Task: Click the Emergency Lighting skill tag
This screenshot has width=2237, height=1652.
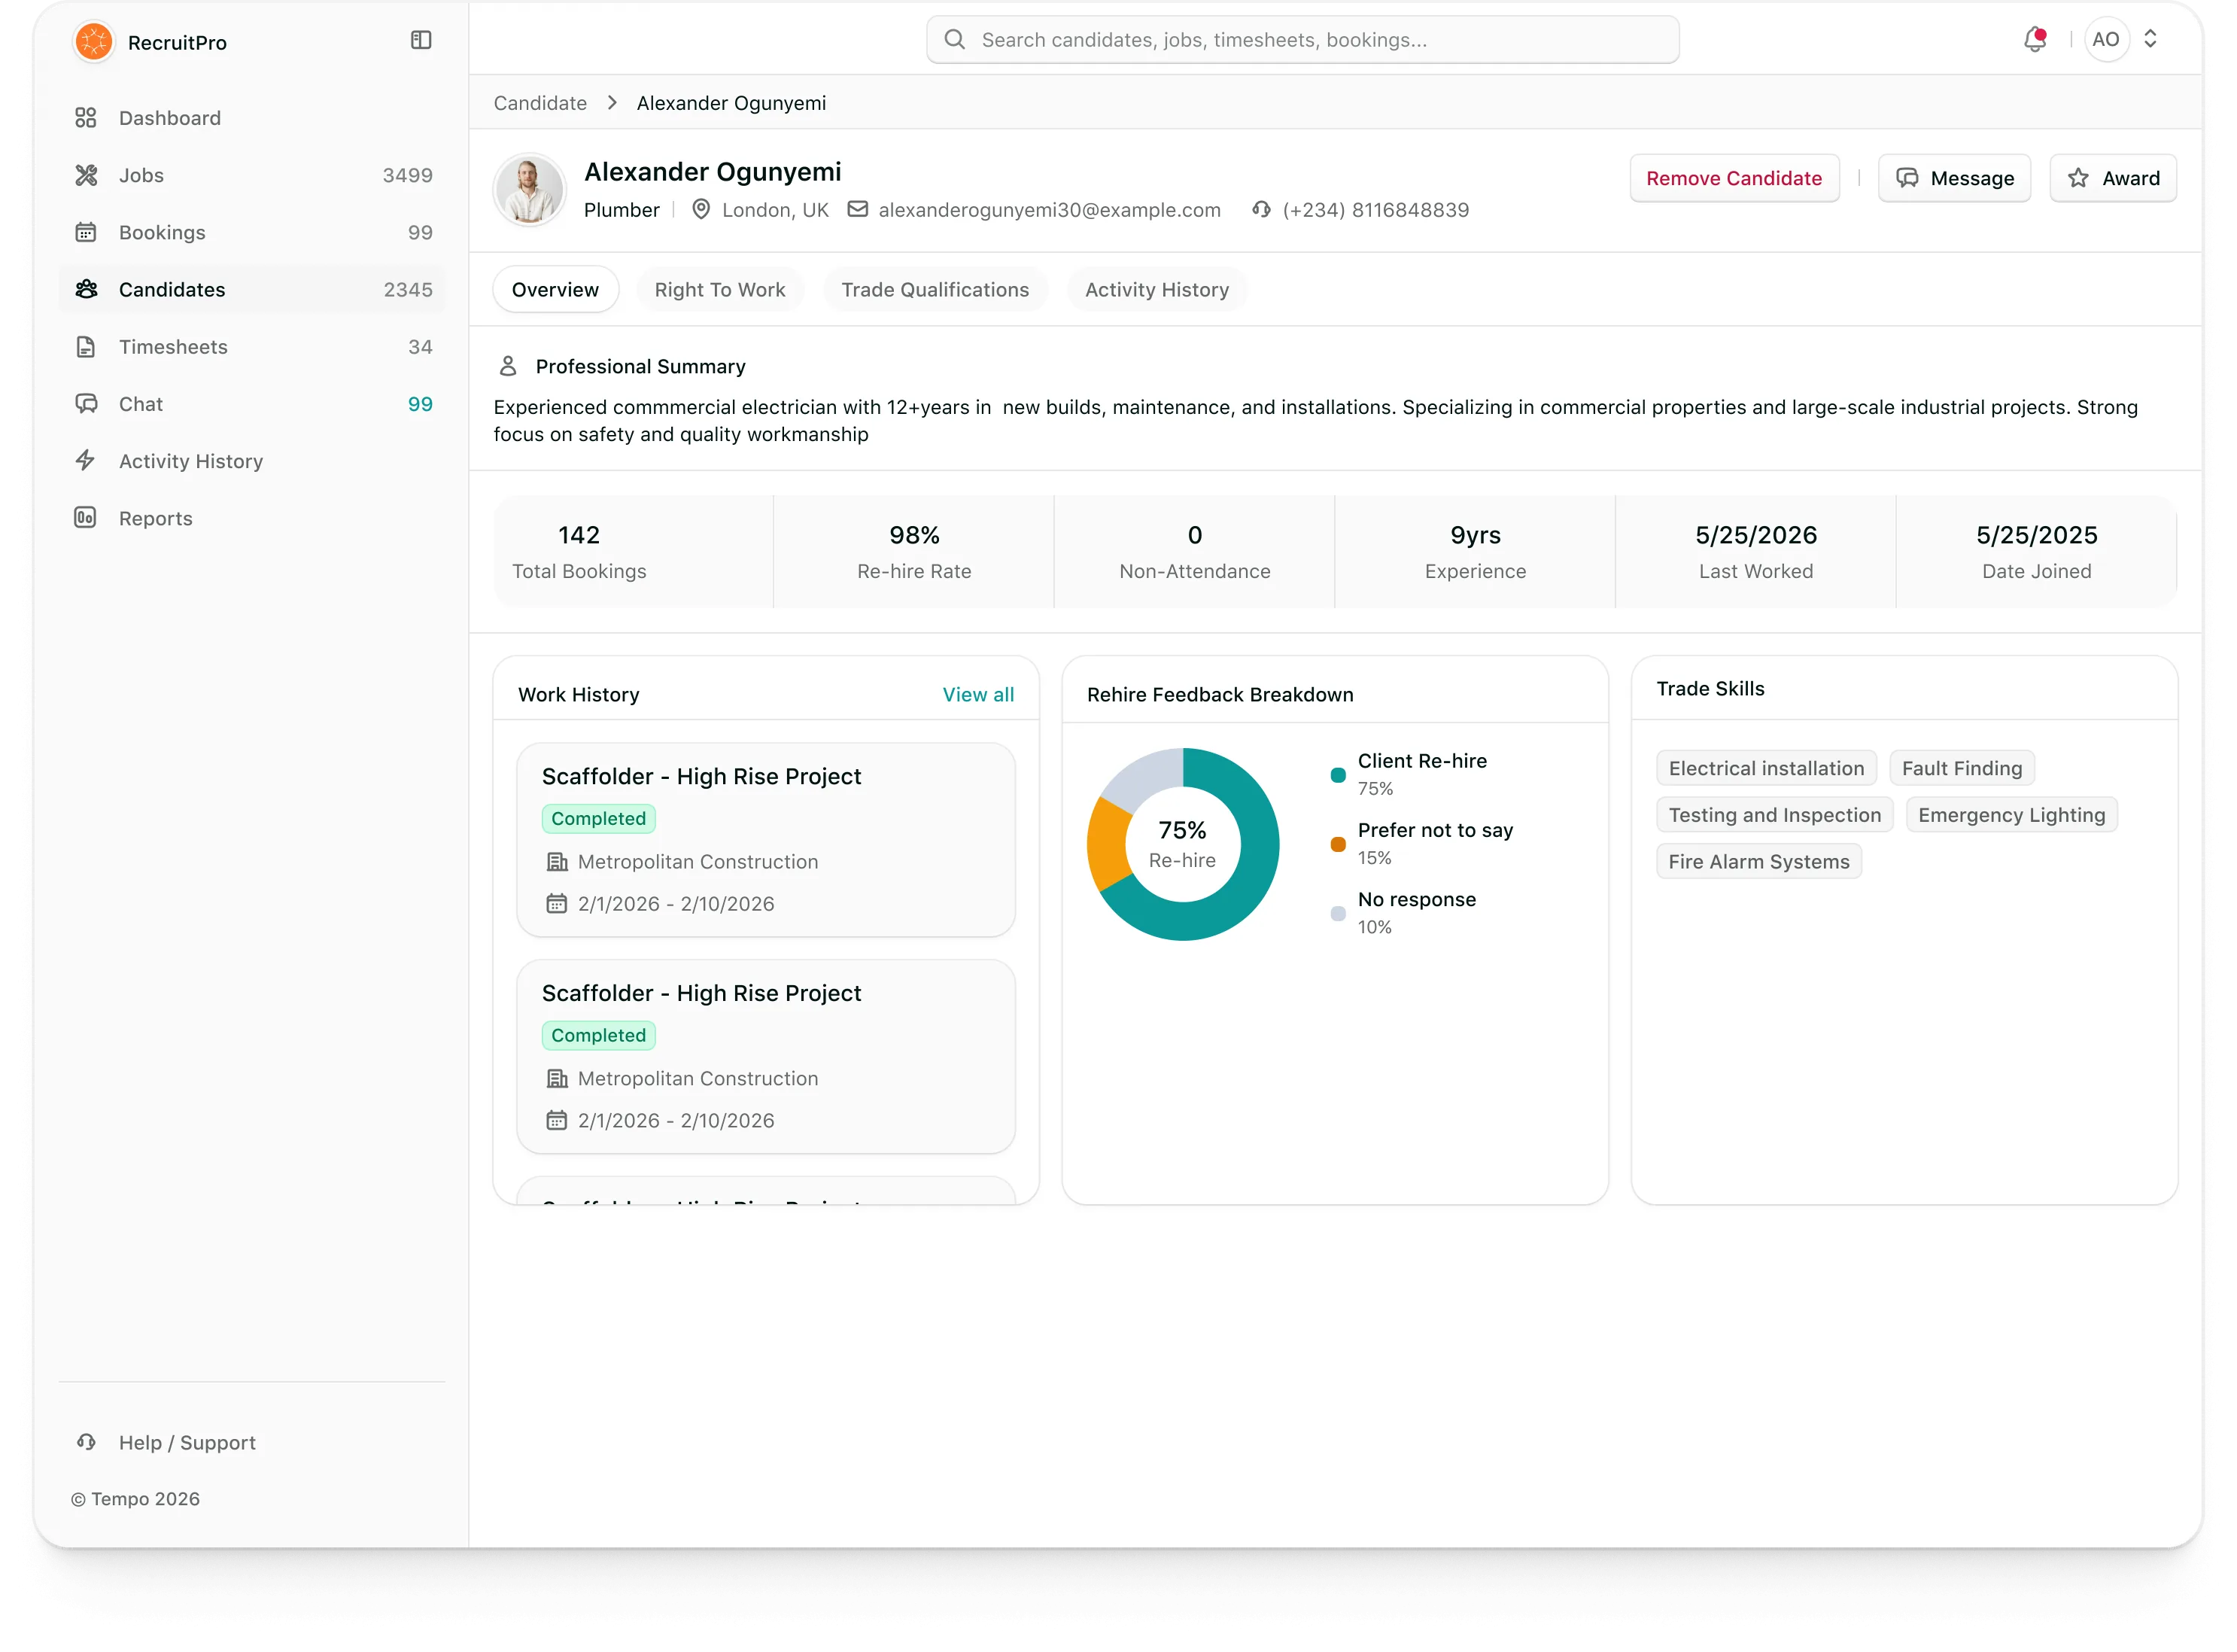Action: (2011, 815)
